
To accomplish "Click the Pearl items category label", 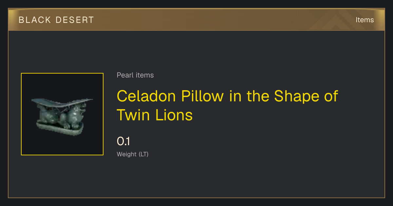I will point(135,75).
